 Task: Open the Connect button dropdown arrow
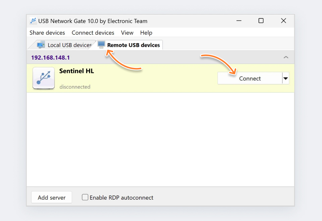tap(285, 78)
